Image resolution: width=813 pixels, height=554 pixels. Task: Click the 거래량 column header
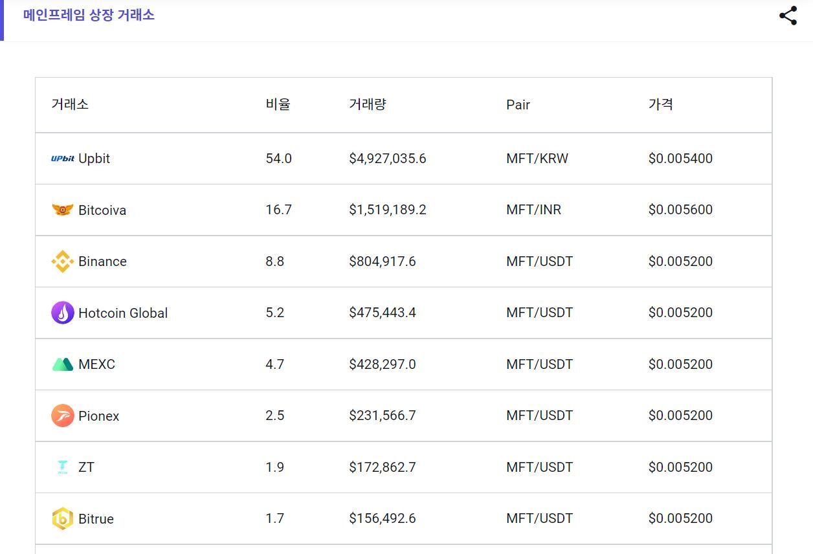[x=367, y=104]
